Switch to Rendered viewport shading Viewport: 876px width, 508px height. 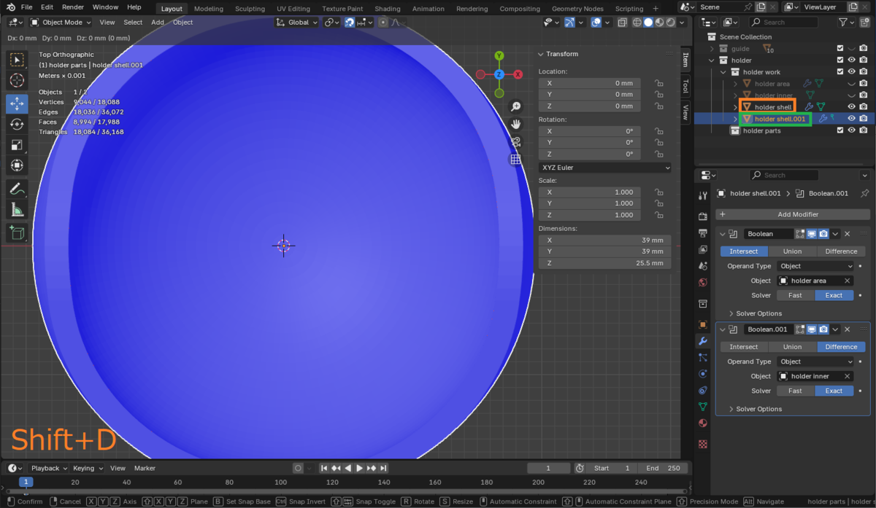click(x=672, y=23)
